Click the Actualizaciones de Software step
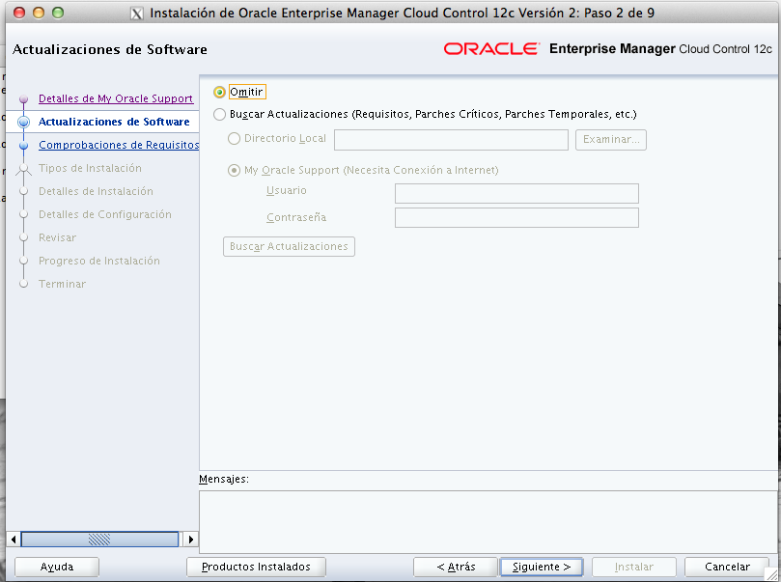This screenshot has height=582, width=781. (x=113, y=122)
